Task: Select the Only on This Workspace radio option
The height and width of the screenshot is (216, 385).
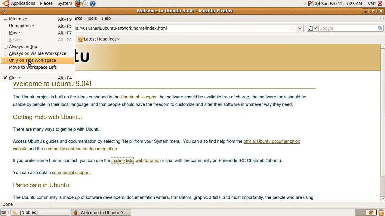Action: 6,61
